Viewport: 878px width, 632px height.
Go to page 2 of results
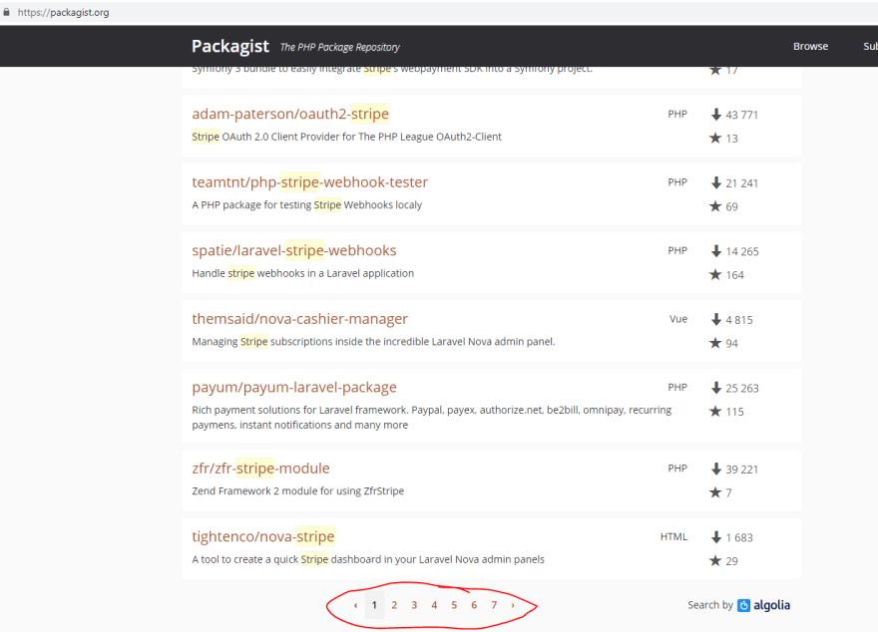pos(394,605)
